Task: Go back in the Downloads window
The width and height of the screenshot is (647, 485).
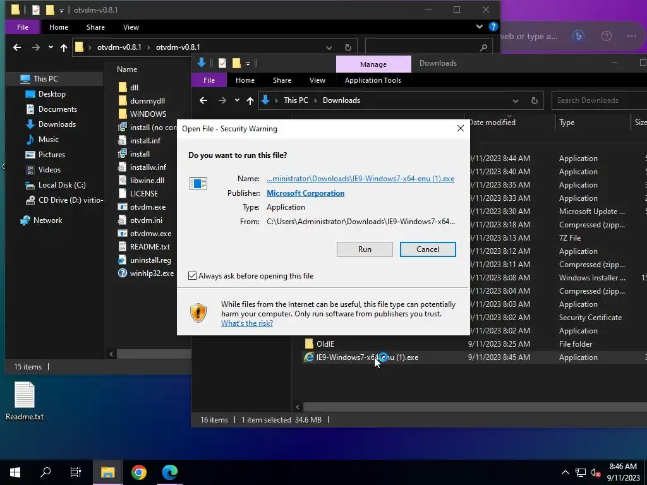Action: 203,100
